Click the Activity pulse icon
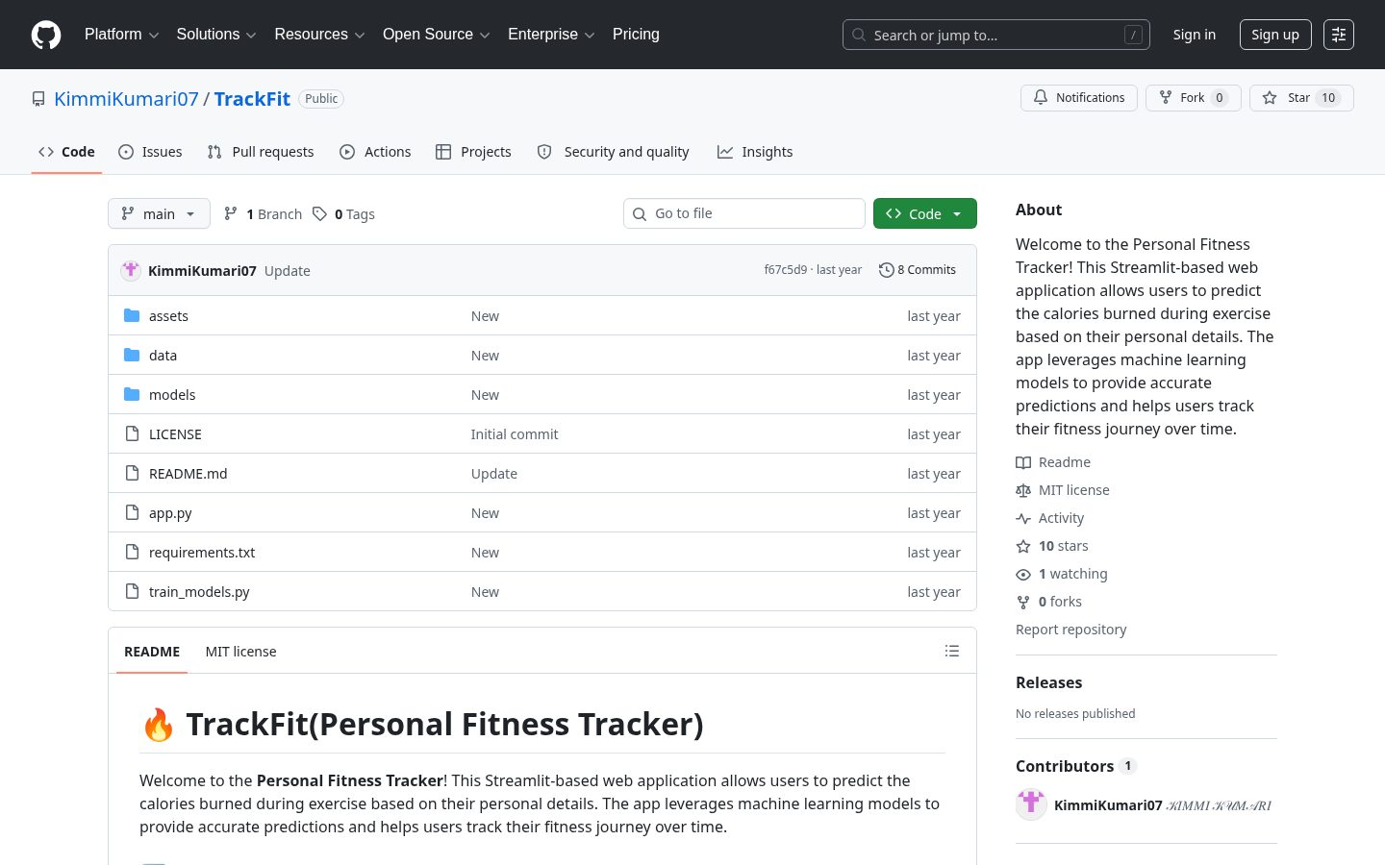Viewport: 1385px width, 865px height. coord(1023,518)
